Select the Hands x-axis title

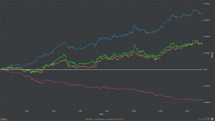pos(101,114)
